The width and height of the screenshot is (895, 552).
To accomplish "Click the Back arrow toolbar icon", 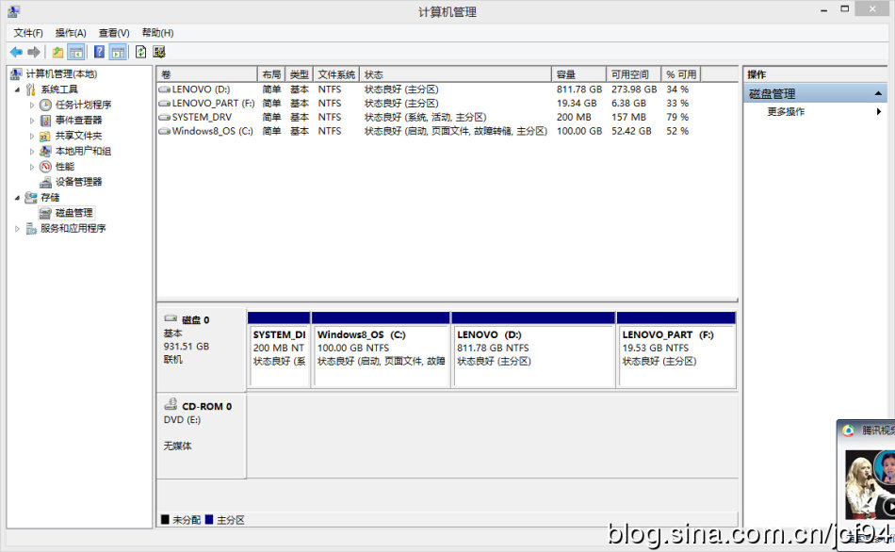I will coord(16,52).
